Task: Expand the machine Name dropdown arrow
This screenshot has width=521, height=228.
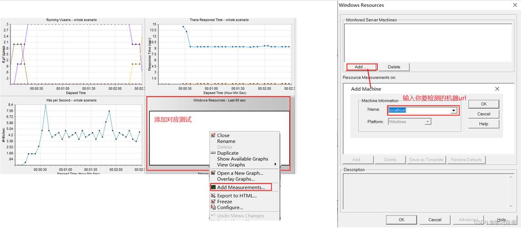Action: 453,110
